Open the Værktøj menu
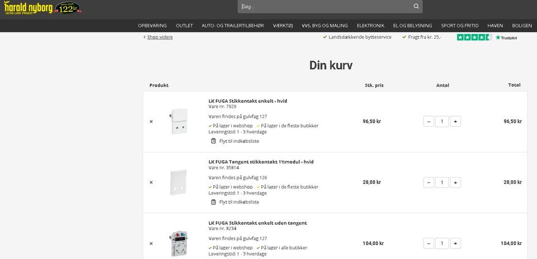This screenshot has height=259, width=537. 283,26
